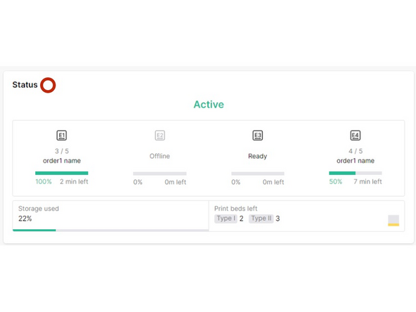
Task: Click the E1 printer icon
Action: coord(62,136)
